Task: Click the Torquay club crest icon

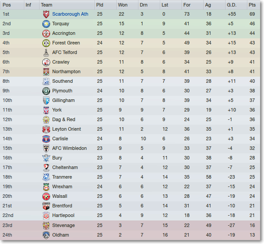Action: click(46, 24)
